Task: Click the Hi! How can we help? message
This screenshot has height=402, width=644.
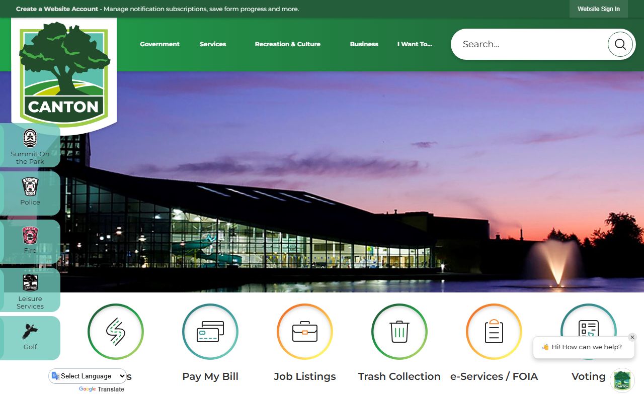Action: coord(584,347)
